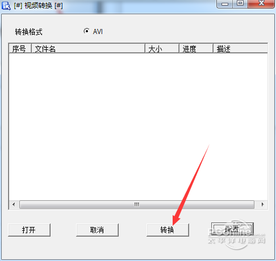Click the empty file list area

click(138, 127)
